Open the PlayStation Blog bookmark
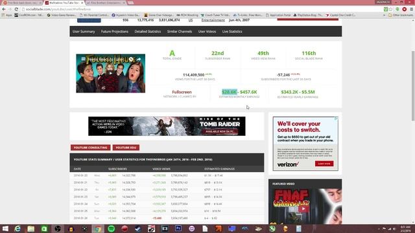Viewport: 415px width, 233px height. 307,15
